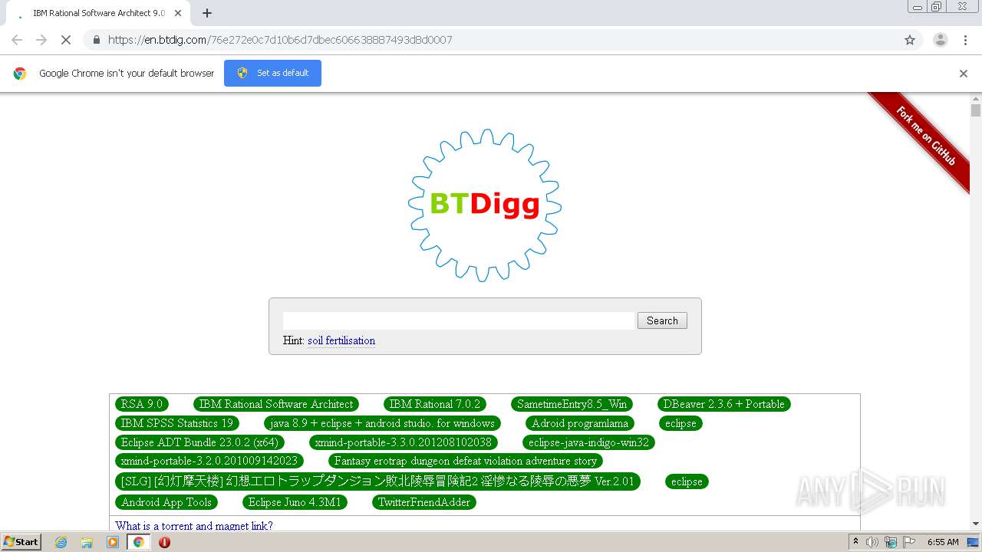Go forward to the next page
Image resolution: width=982 pixels, height=552 pixels.
click(41, 40)
